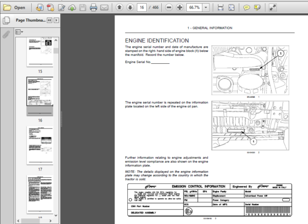Click the edit/sign document icon

click(62, 8)
